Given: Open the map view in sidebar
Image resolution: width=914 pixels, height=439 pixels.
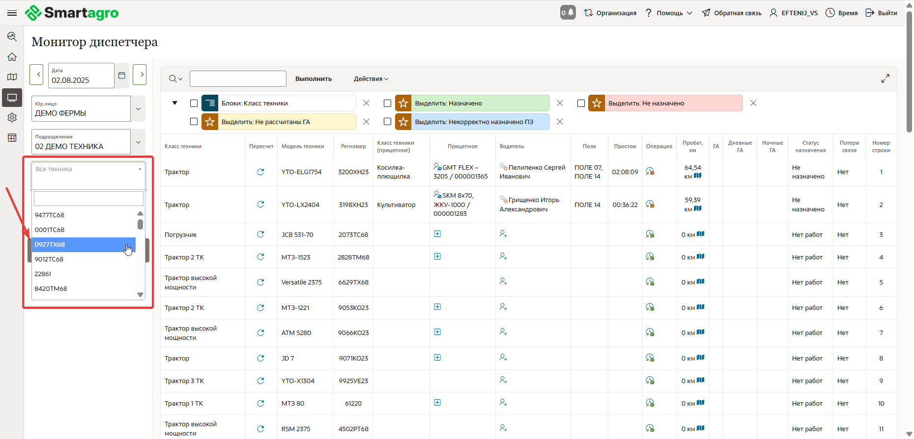Looking at the screenshot, I should click(x=12, y=77).
